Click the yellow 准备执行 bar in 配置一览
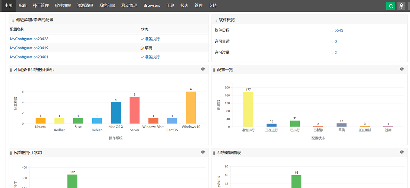 (248, 109)
